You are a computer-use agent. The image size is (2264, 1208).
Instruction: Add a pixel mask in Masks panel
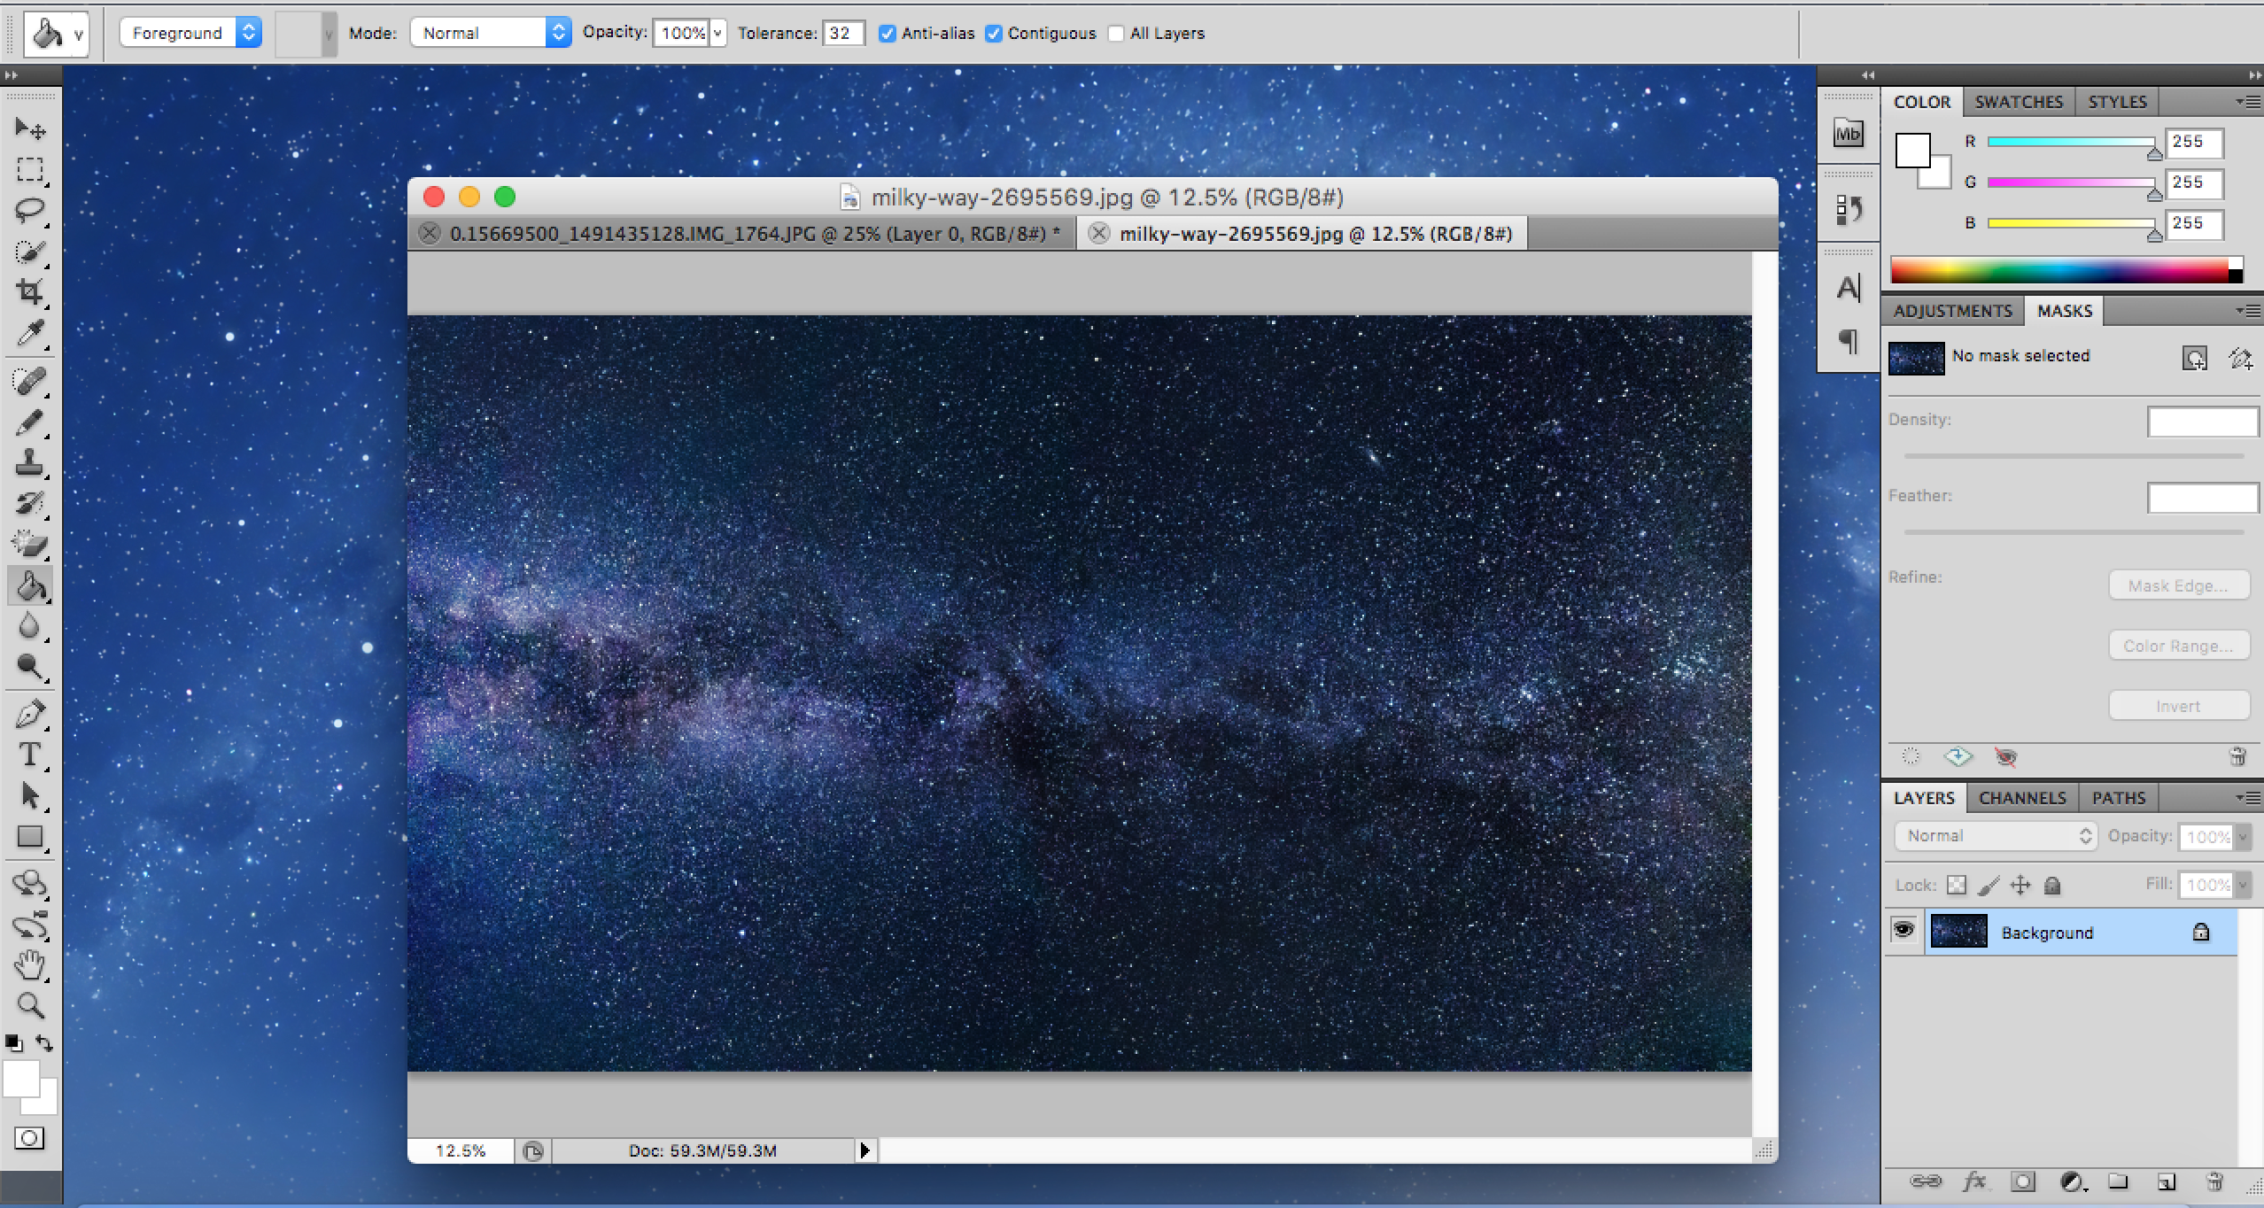click(x=2195, y=358)
